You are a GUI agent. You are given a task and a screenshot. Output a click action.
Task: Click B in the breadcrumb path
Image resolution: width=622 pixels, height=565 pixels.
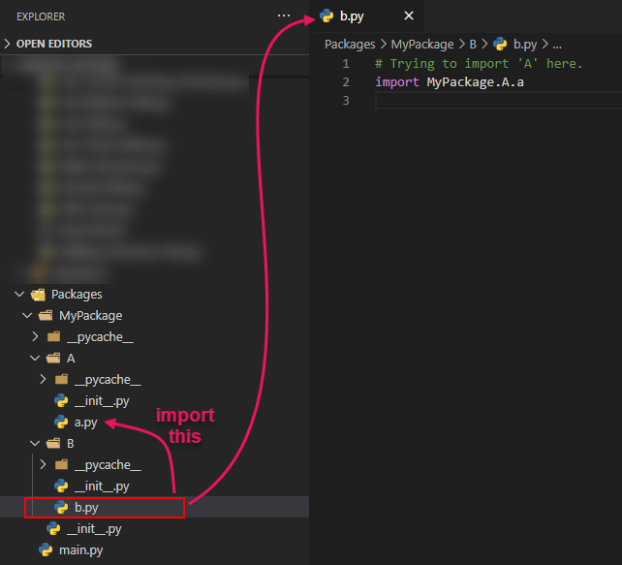pos(473,44)
